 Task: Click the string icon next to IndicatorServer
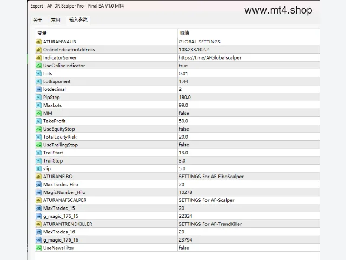coord(38,58)
